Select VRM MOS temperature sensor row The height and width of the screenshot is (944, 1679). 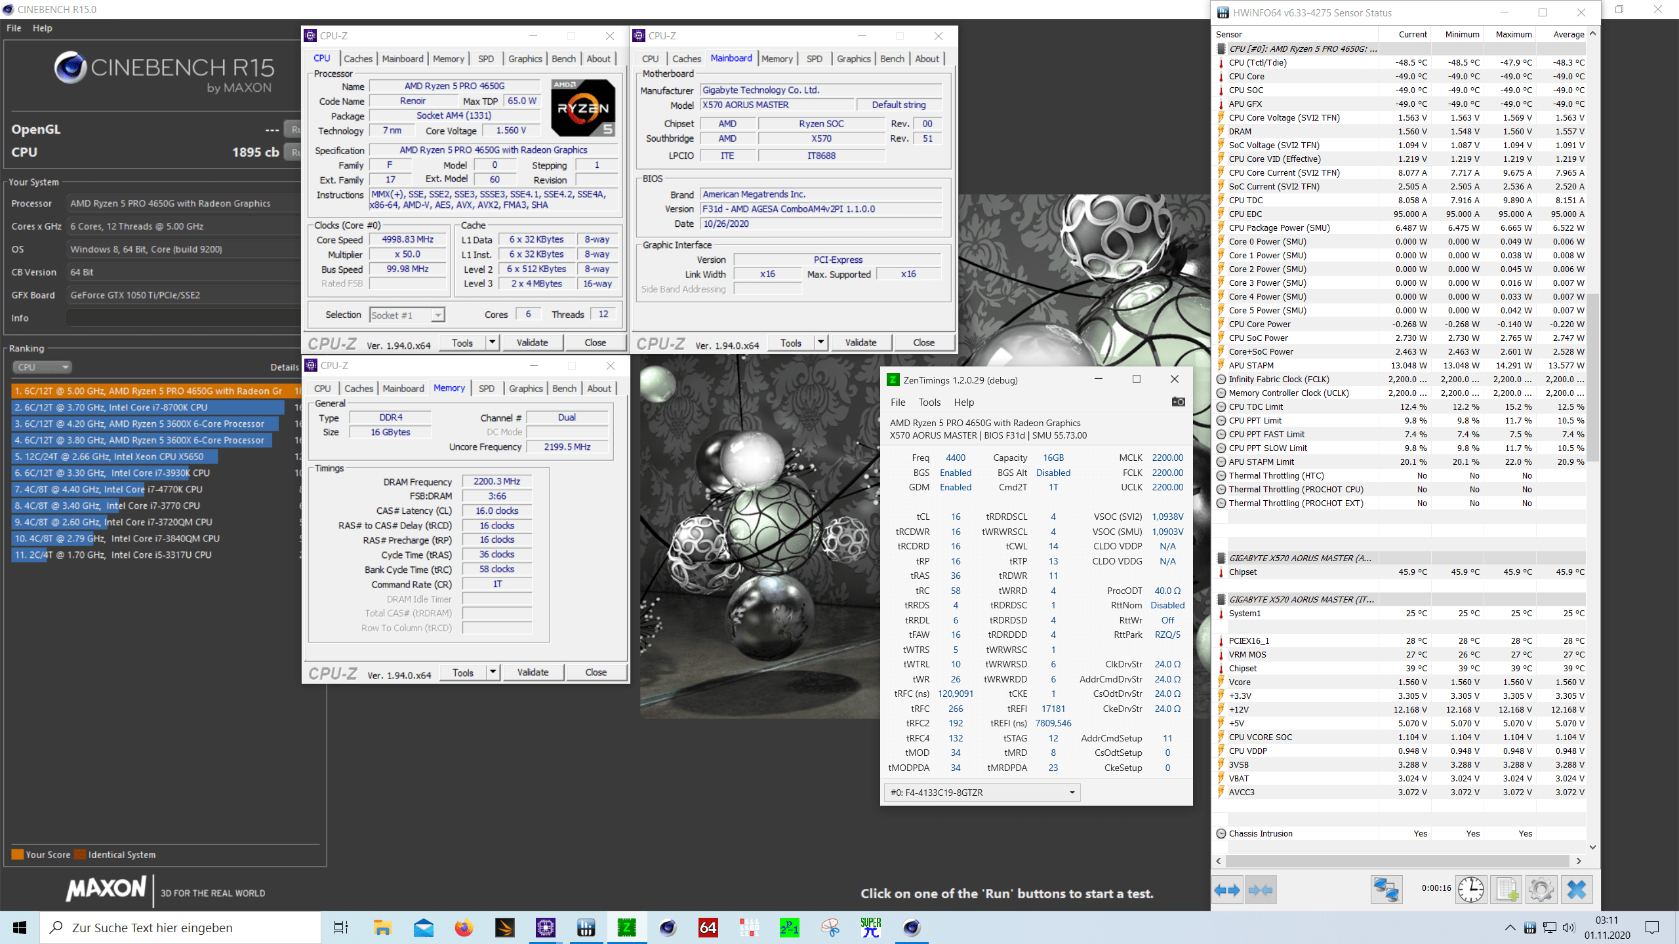click(1400, 654)
